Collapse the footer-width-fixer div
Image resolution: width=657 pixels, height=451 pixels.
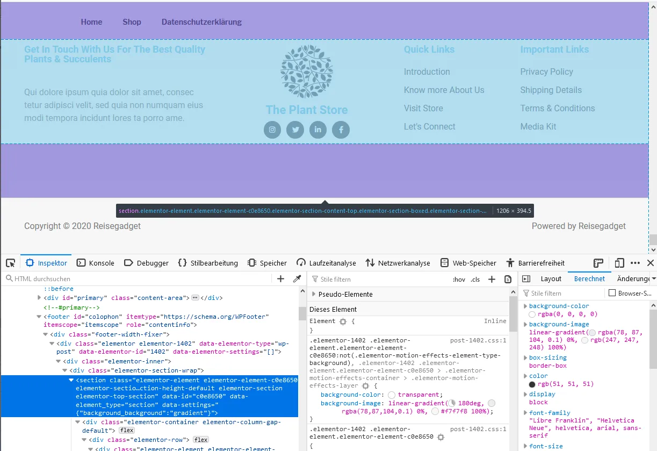(46, 334)
